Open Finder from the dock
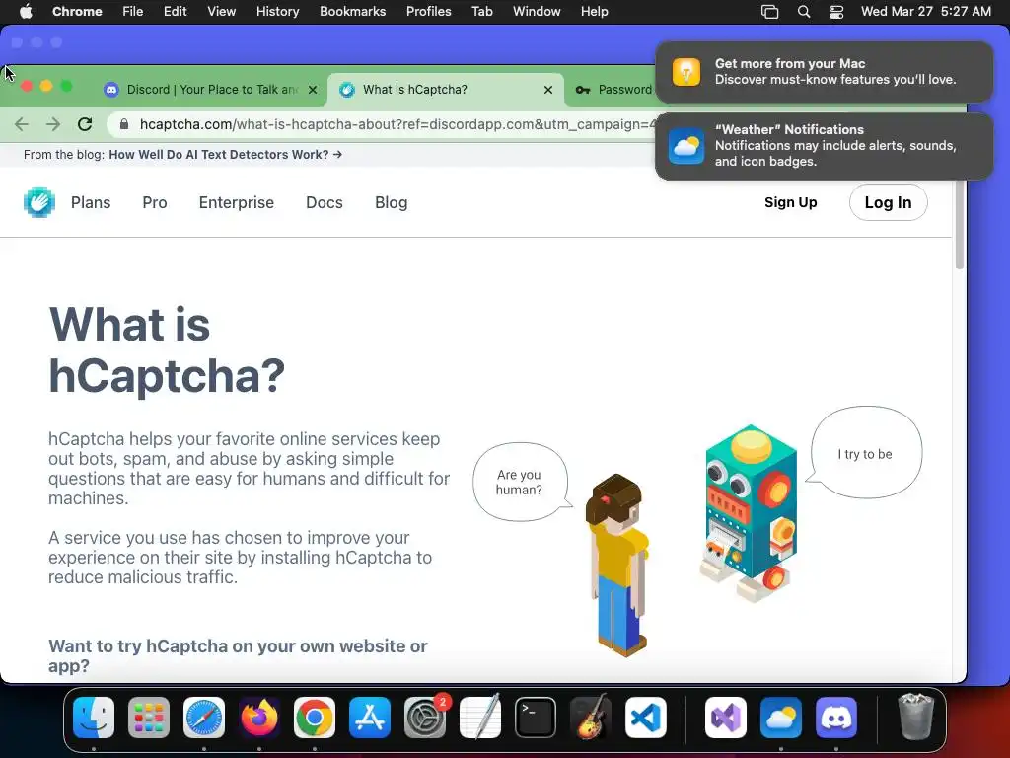The width and height of the screenshot is (1010, 758). 94,718
